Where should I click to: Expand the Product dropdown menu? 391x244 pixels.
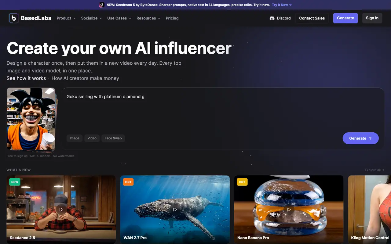point(66,18)
